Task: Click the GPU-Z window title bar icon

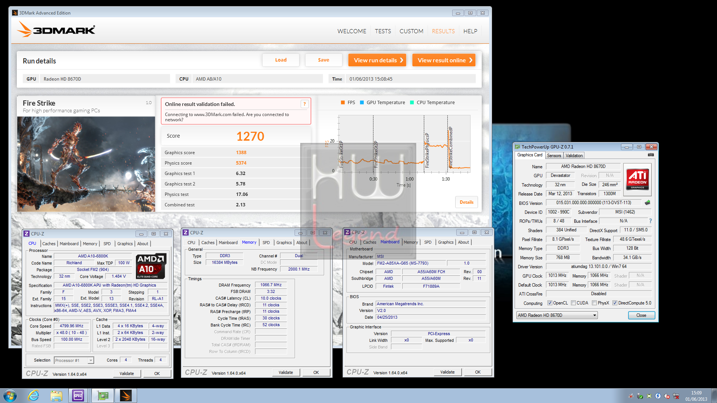Action: point(518,147)
